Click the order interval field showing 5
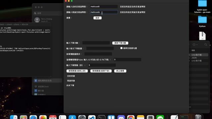Viewport: 212px width, 119px height. [x=102, y=65]
